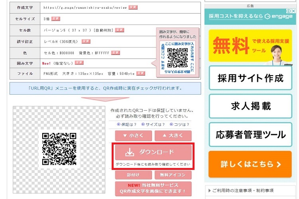Image resolution: width=299 pixels, height=199 pixels.
Task: Click the 囲み文字が、簡単に作れるようになりました popup text
Action: coord(178,34)
